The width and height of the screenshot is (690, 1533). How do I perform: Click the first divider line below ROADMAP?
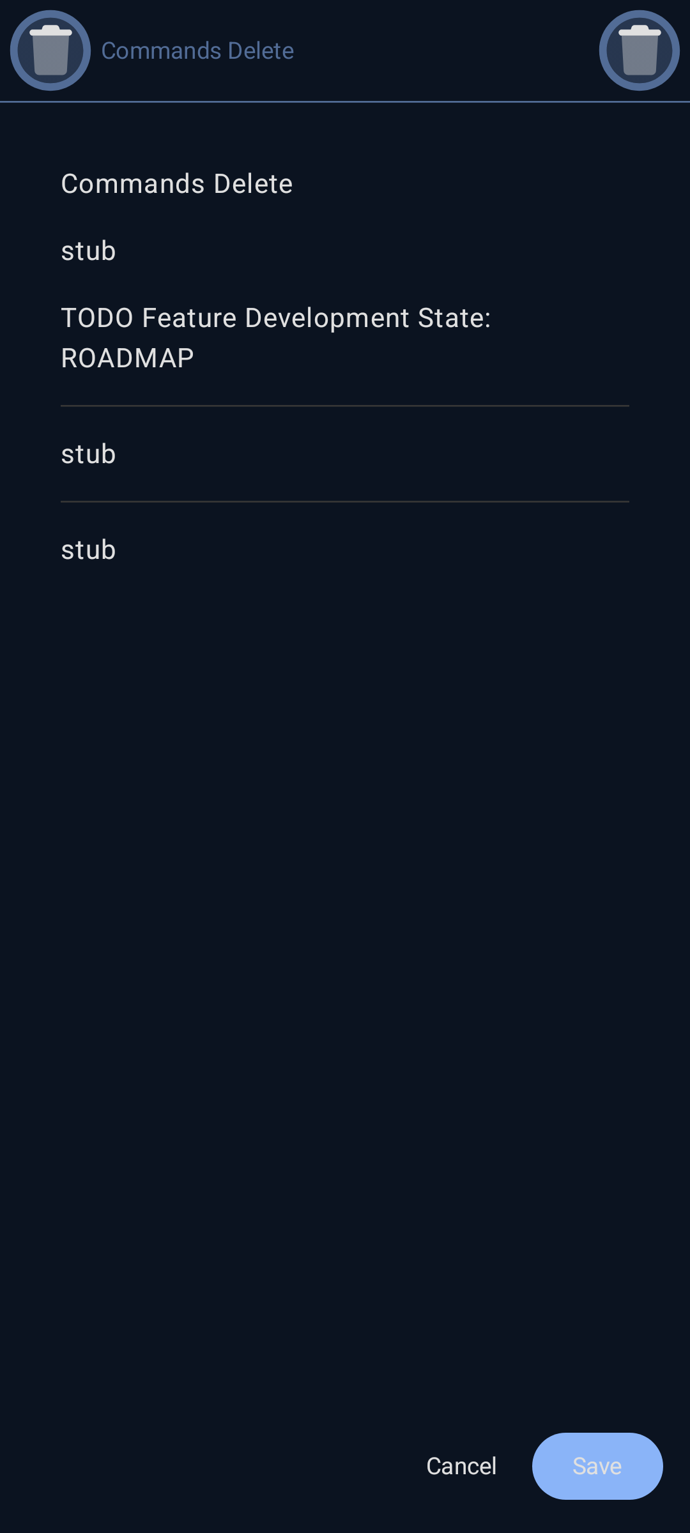345,406
